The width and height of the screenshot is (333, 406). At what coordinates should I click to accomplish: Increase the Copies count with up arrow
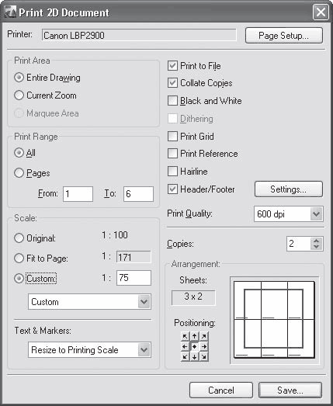coord(316,241)
